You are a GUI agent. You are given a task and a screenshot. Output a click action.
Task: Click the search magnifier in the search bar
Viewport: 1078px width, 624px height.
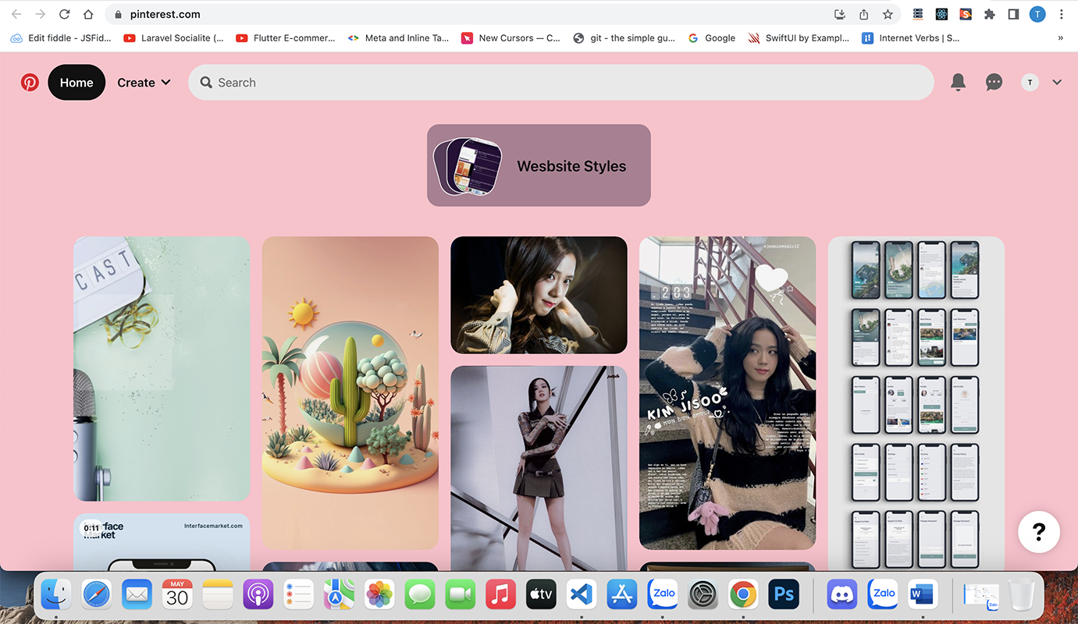(205, 82)
